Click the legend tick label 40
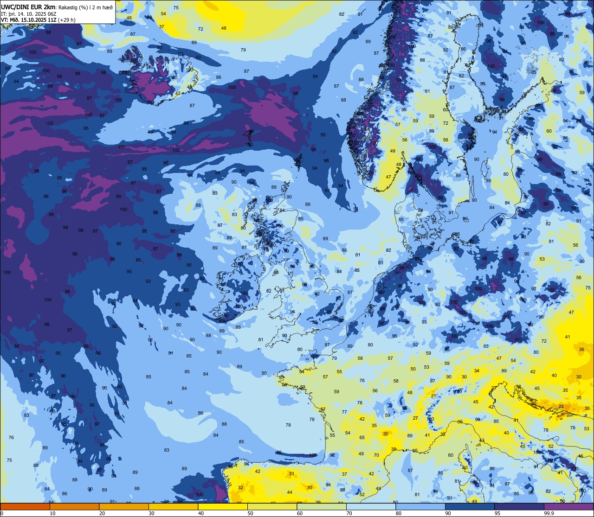Screen dimensions: 594x517 click(201, 513)
